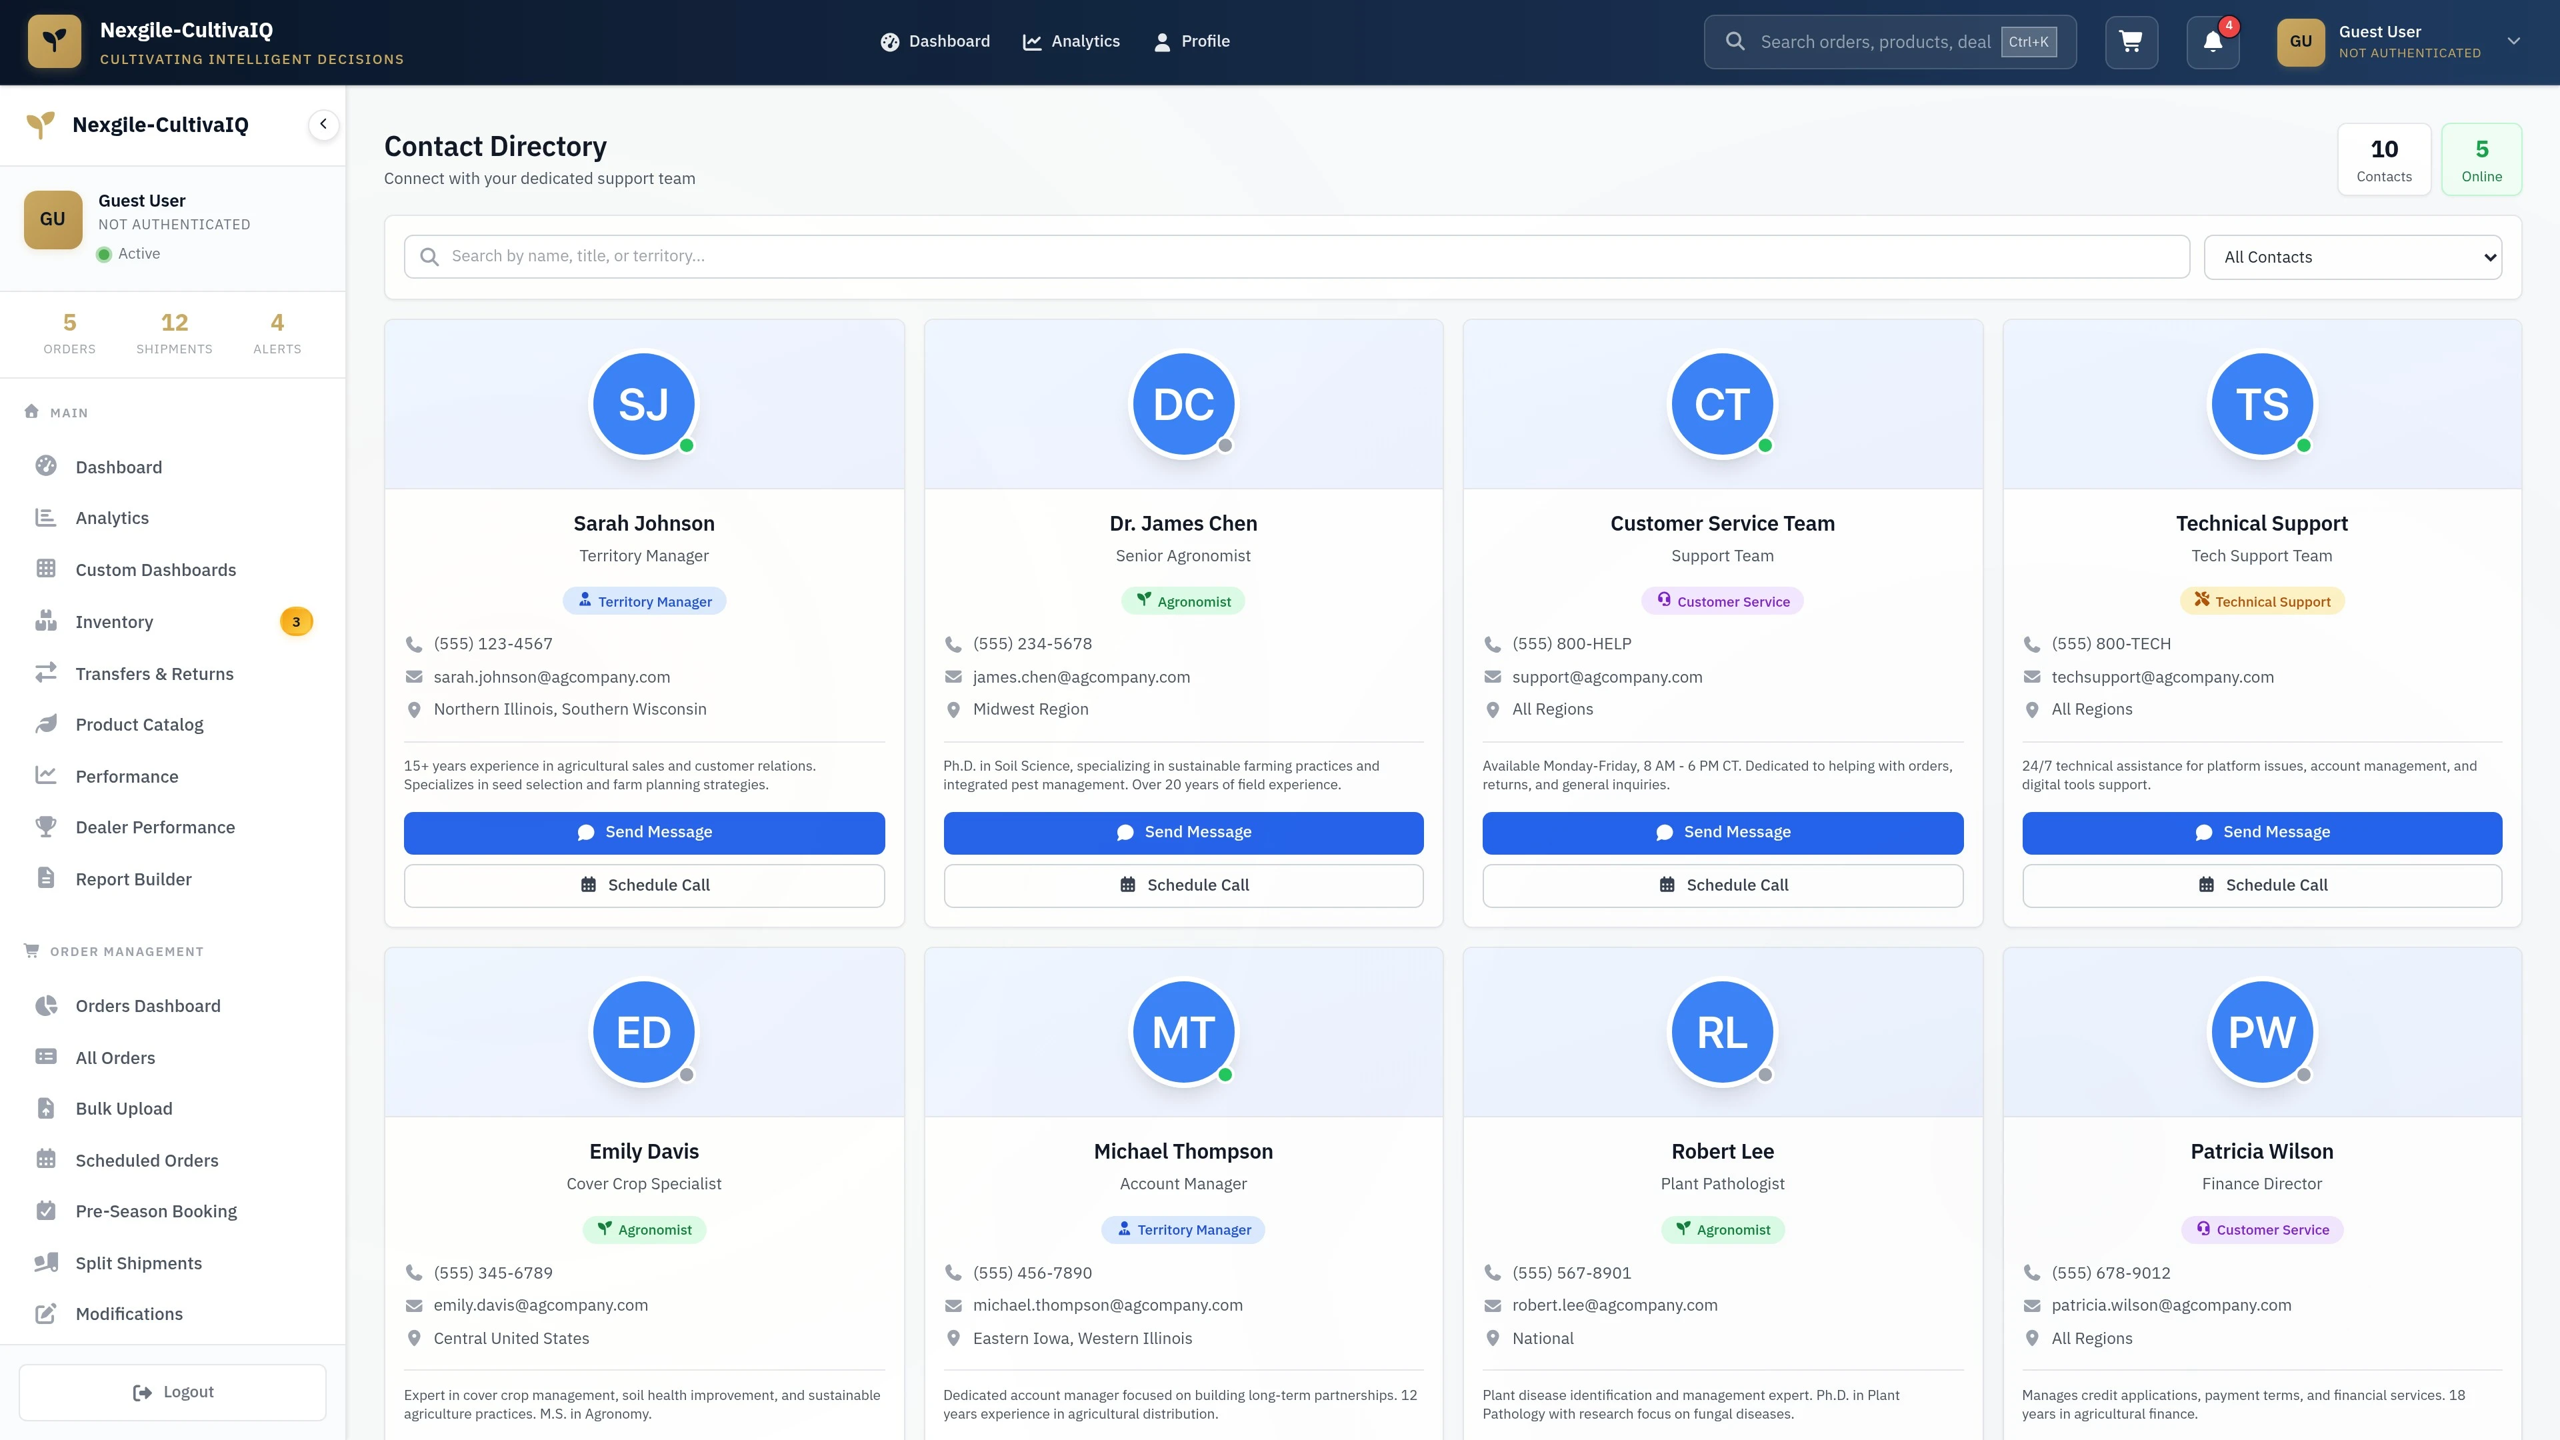Image resolution: width=2560 pixels, height=1440 pixels.
Task: Open the shopping cart icon
Action: coord(2132,42)
